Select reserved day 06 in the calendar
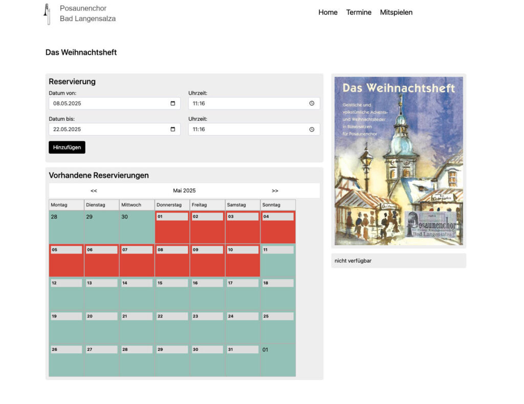Screen dimensions: 524x404 click(x=102, y=260)
